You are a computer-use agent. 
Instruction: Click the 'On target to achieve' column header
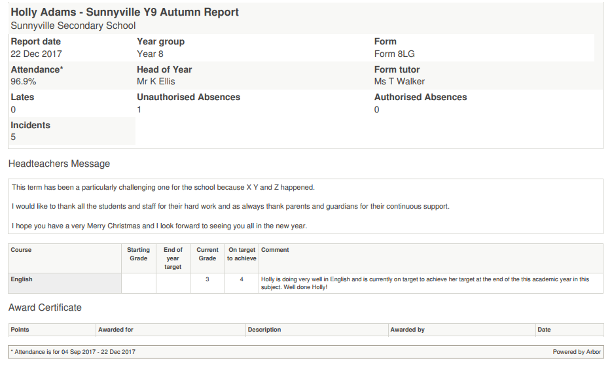[x=242, y=254]
